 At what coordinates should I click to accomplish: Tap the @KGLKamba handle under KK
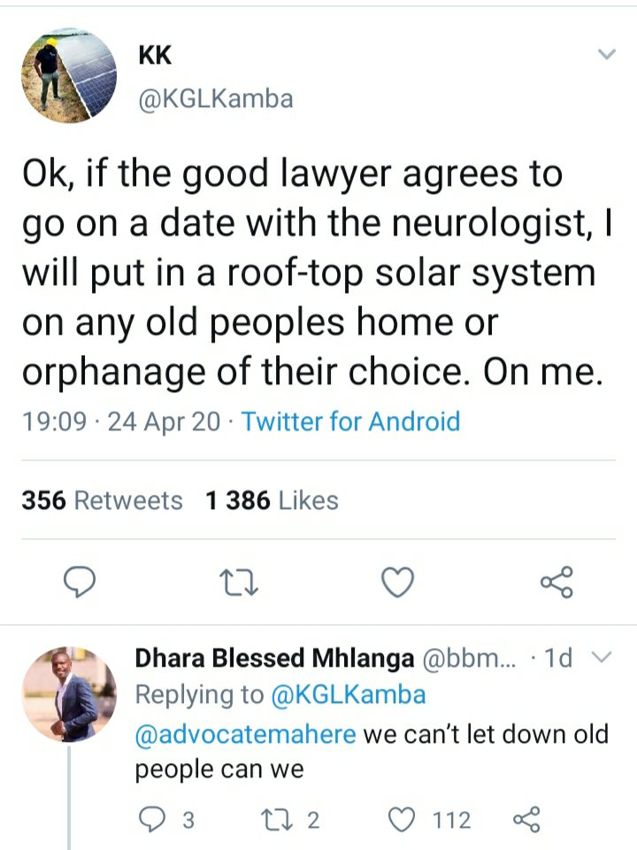tap(215, 98)
